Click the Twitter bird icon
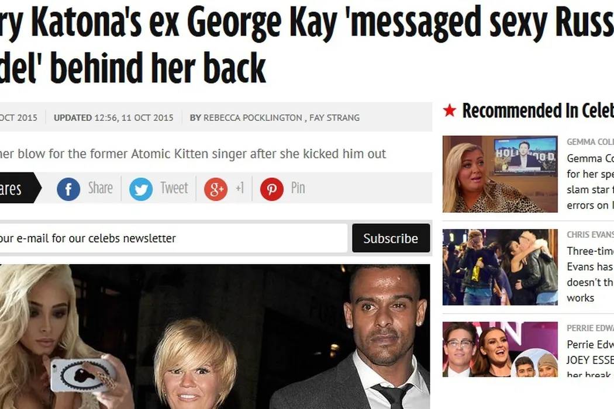614x409 pixels. [141, 189]
